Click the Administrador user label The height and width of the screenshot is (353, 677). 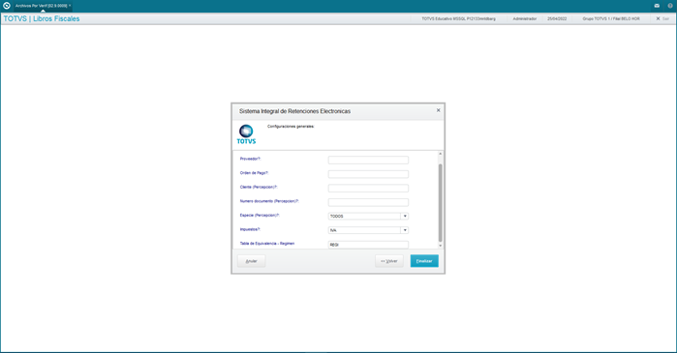pyautogui.click(x=525, y=19)
